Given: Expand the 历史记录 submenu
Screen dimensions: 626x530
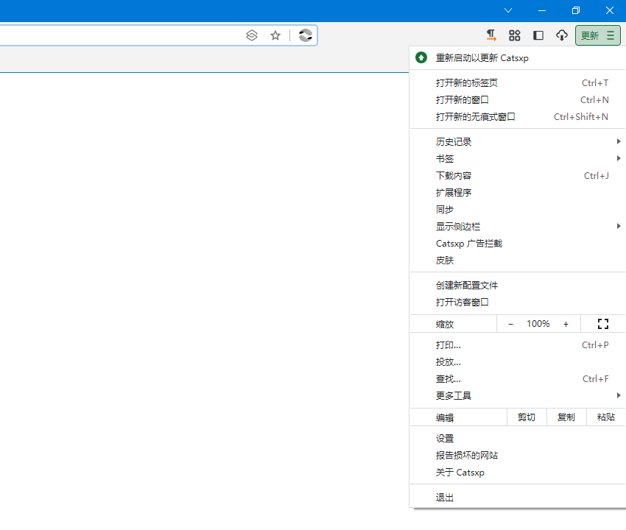Looking at the screenshot, I should coord(518,141).
